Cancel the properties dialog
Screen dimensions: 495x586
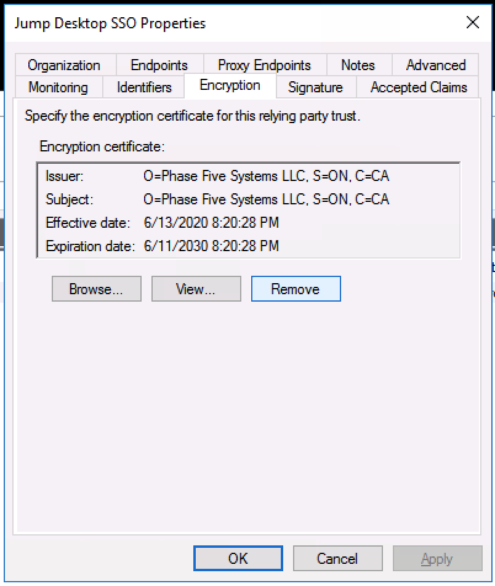(337, 559)
